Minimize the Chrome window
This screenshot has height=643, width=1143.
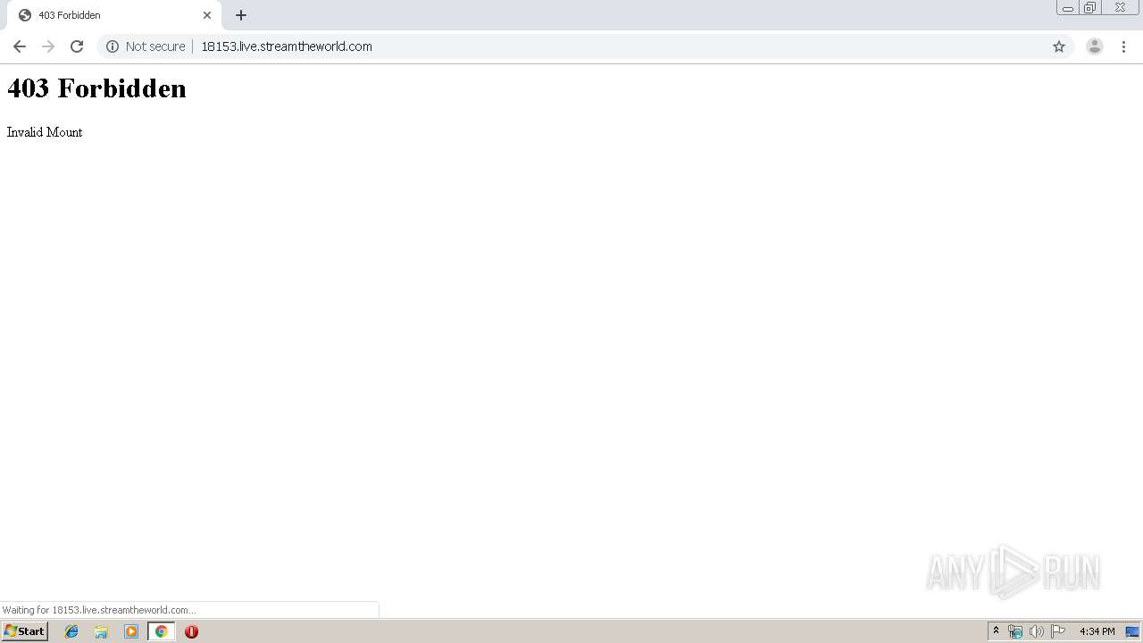(x=1068, y=8)
